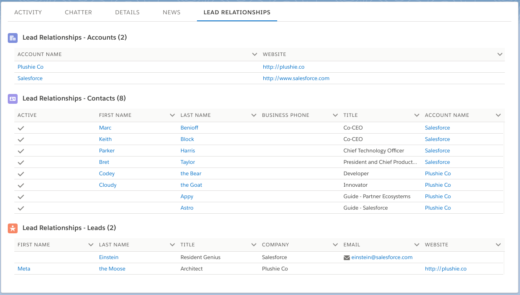Visit http://plushie.co link in Leads table

click(446, 269)
